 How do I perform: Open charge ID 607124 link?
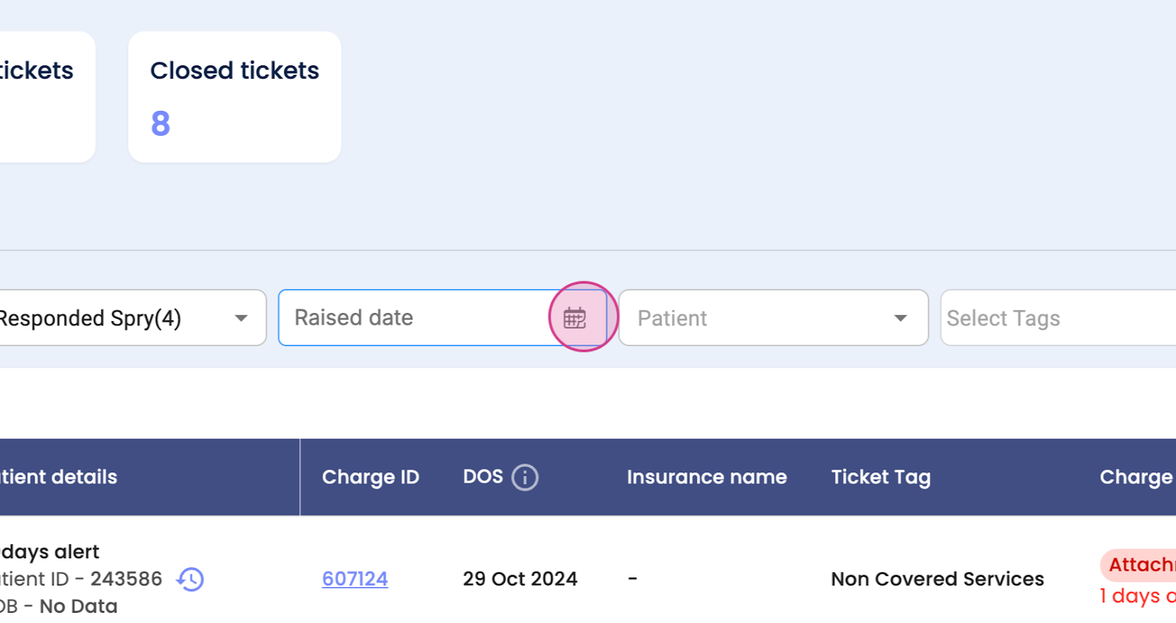355,579
